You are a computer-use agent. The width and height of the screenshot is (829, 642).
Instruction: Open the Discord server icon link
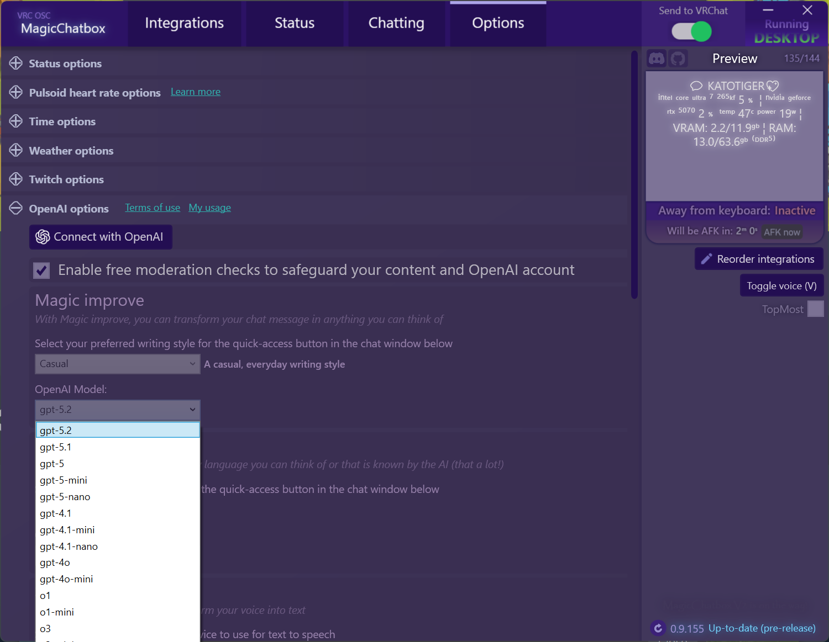pos(657,58)
